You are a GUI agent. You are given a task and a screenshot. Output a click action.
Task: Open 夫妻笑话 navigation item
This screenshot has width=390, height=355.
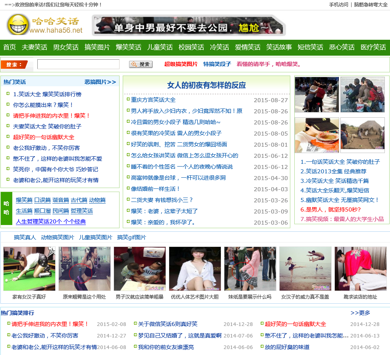(x=34, y=47)
